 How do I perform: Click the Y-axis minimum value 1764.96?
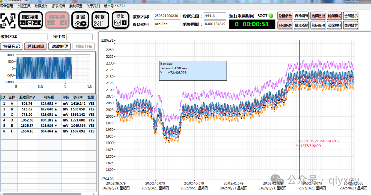click(x=108, y=179)
